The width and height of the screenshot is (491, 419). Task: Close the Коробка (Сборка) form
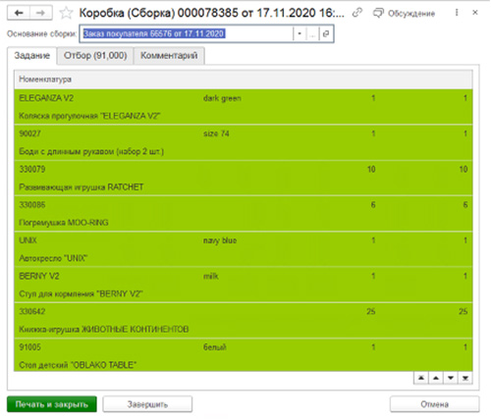pyautogui.click(x=475, y=13)
